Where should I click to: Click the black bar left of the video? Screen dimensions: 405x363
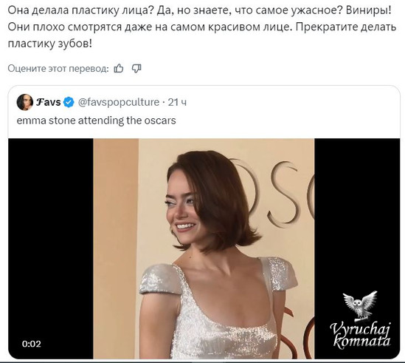coord(51,248)
